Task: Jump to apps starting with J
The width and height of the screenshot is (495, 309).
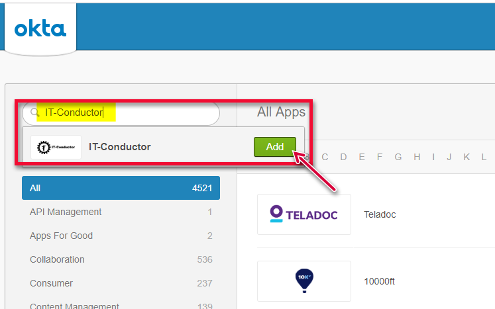Action: point(449,157)
